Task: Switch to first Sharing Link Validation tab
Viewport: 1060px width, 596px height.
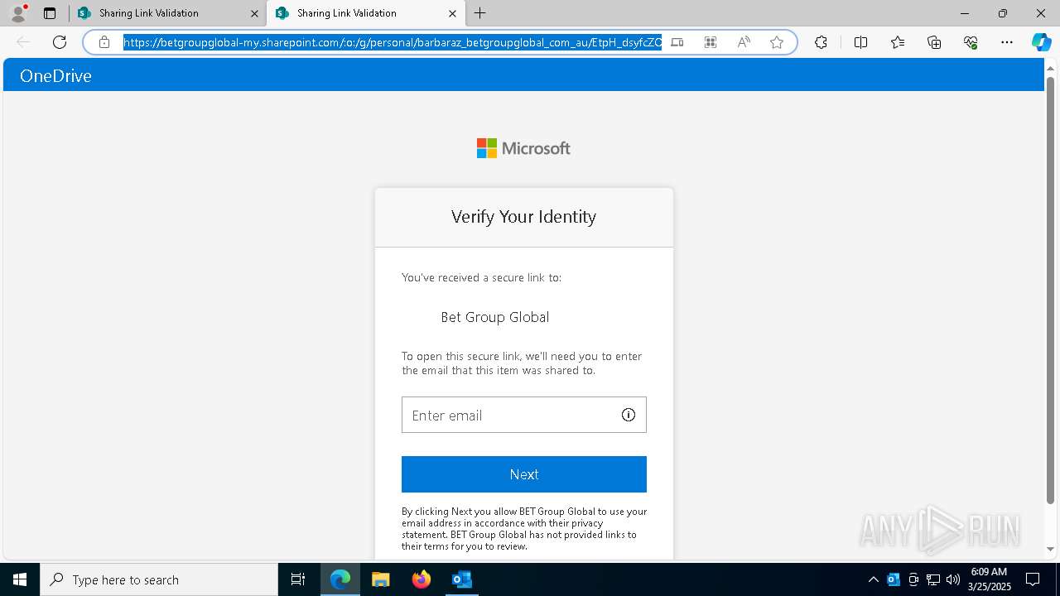Action: click(166, 13)
